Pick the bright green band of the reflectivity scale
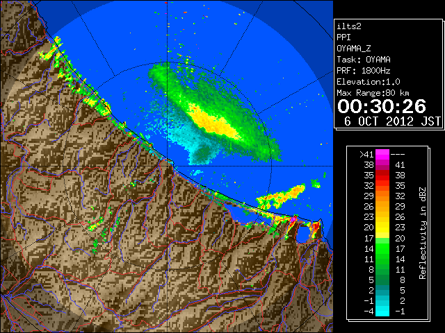 382,248
